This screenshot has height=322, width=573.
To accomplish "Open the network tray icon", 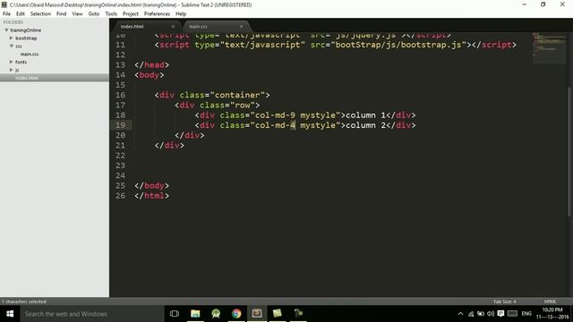I will [x=471, y=314].
